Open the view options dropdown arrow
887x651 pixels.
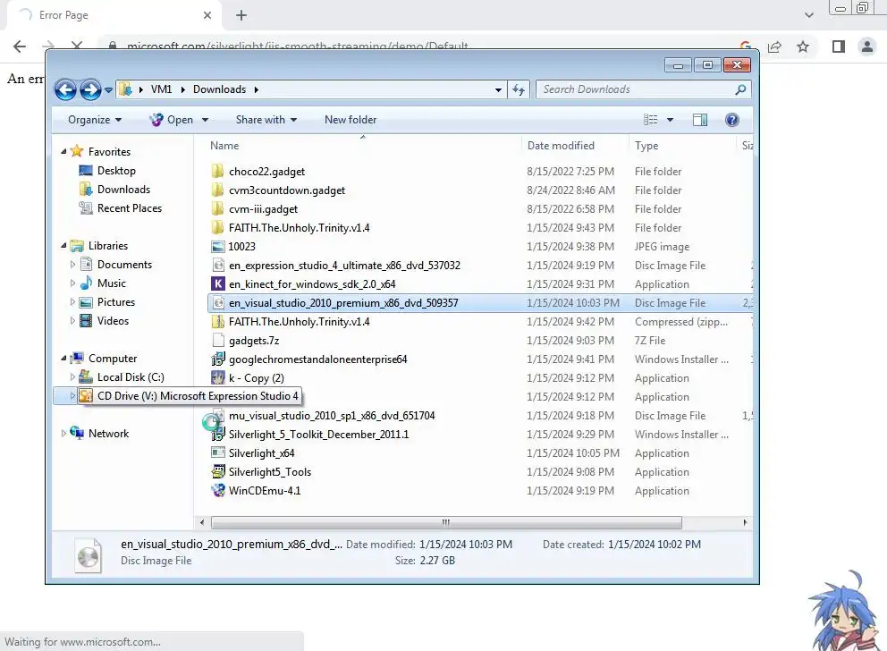click(670, 120)
